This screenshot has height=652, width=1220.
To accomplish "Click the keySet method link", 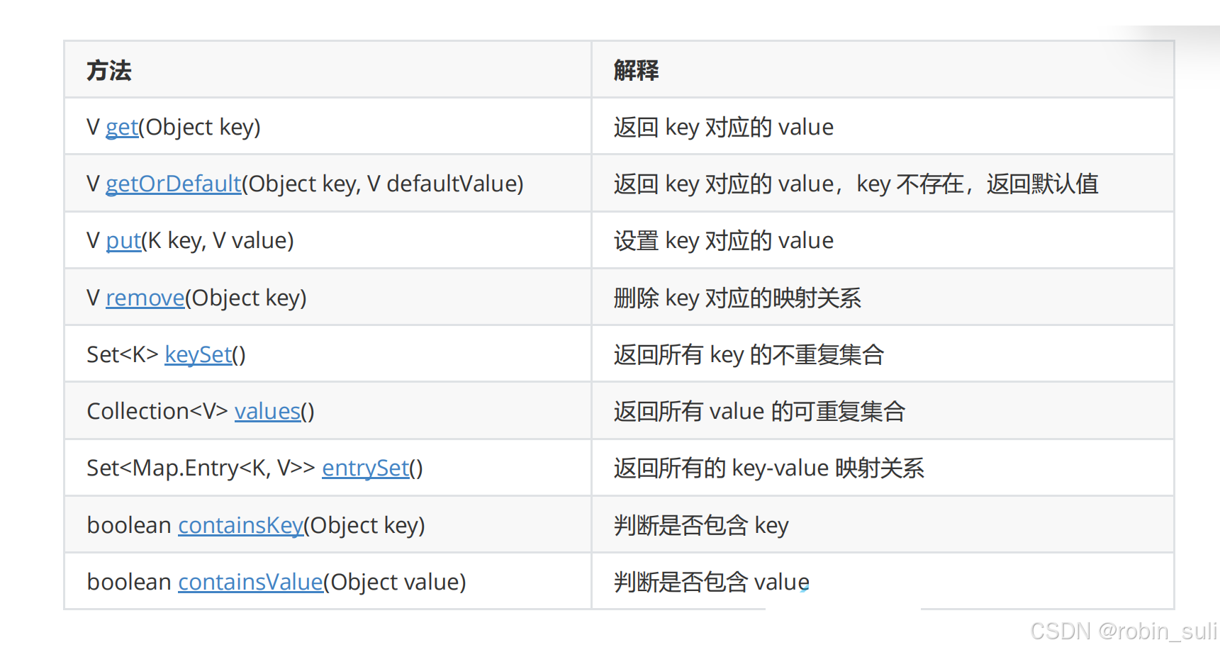I will point(198,355).
